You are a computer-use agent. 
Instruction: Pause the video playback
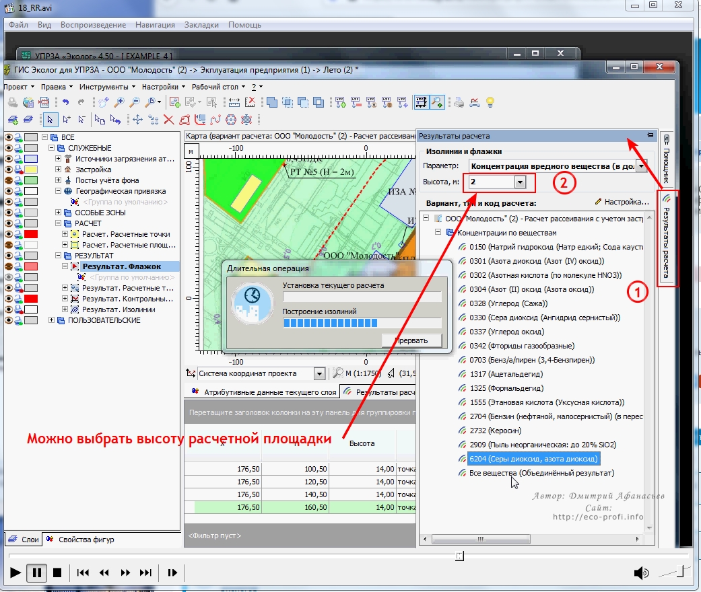(x=37, y=572)
